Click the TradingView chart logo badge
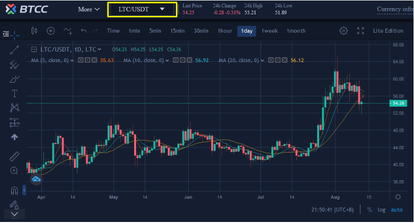Viewport: 414px width, 223px height. click(36, 179)
